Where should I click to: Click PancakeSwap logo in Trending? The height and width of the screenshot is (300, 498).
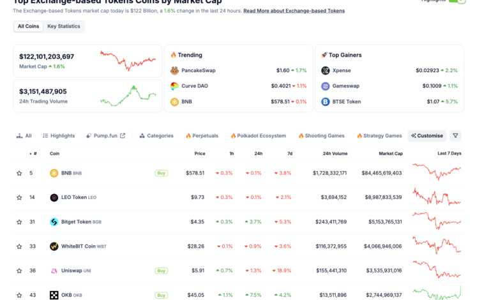pos(174,70)
